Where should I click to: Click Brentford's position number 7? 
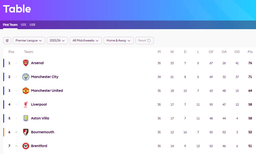coord(9,146)
